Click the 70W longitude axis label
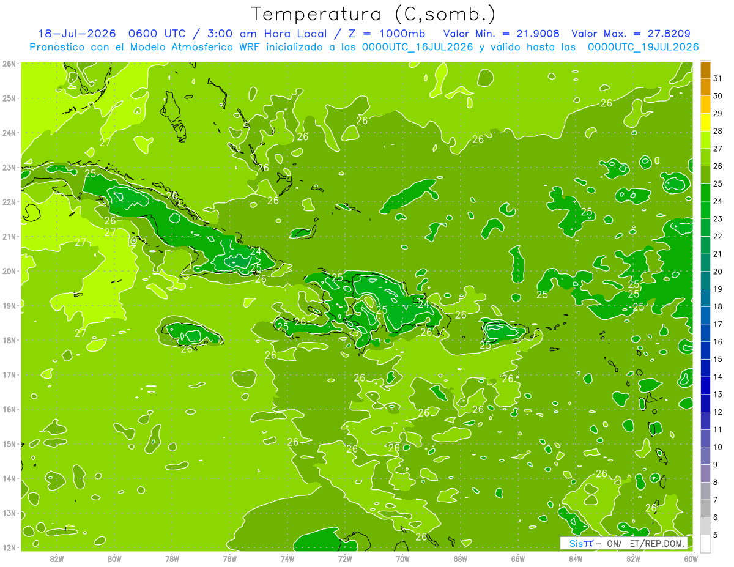Viewport: 734px width, 567px height. 402,558
